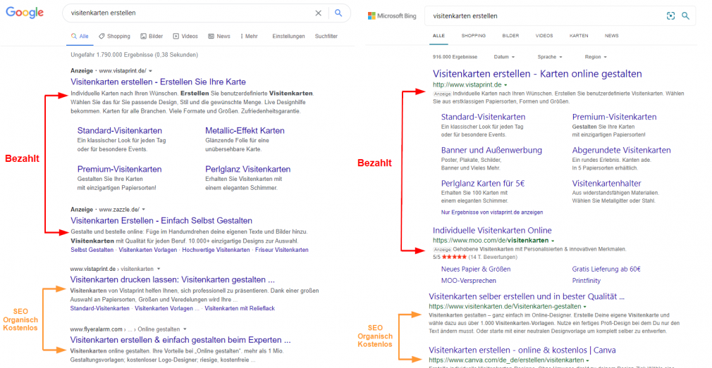Viewport: 712px width, 368px height.
Task: Click zazzle 'Visitenkarten Vorlagen' sitelink
Action: [x=147, y=250]
